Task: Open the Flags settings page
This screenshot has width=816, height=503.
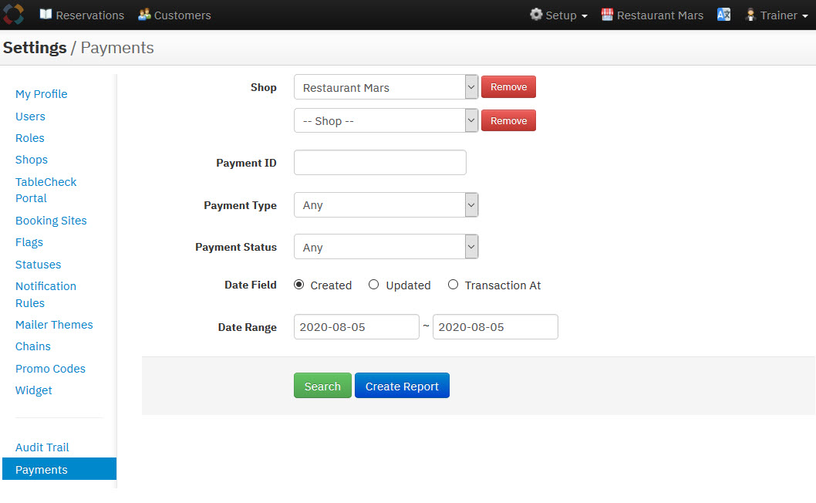Action: point(29,243)
